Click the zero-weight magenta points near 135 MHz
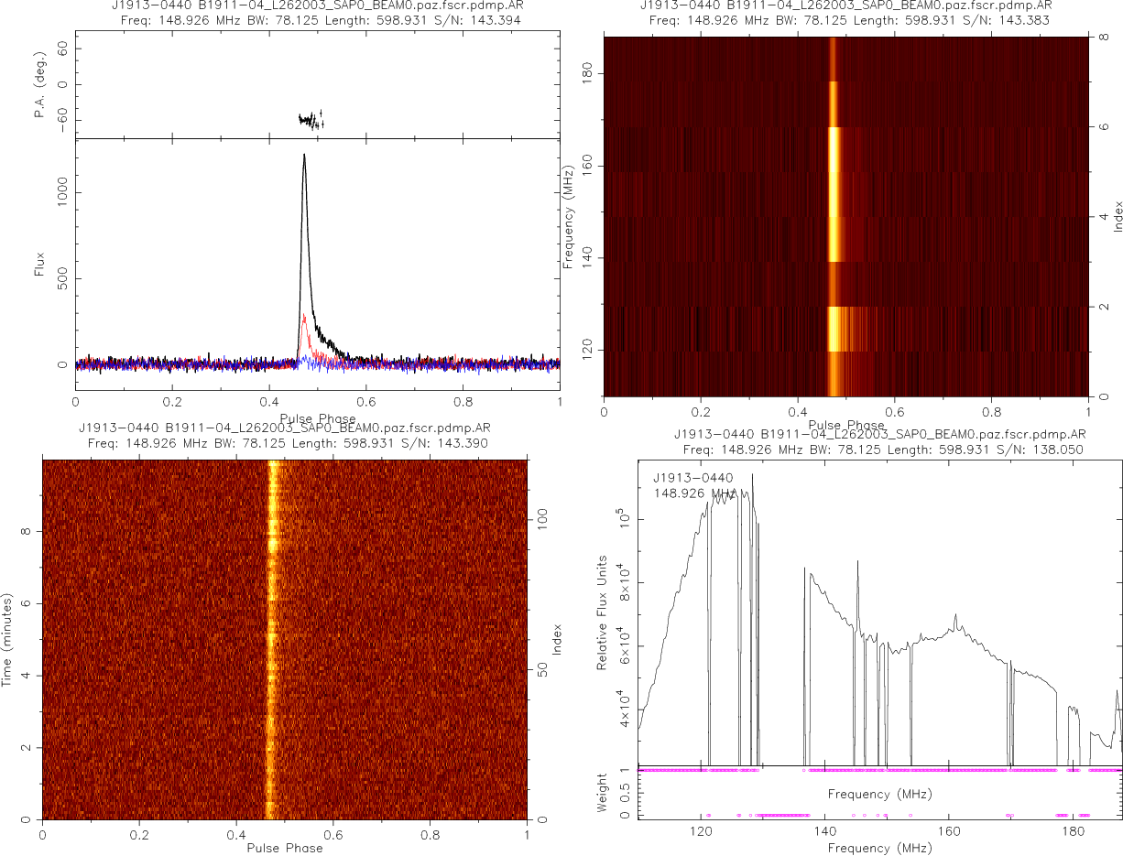The height and width of the screenshot is (856, 1123). (x=783, y=815)
